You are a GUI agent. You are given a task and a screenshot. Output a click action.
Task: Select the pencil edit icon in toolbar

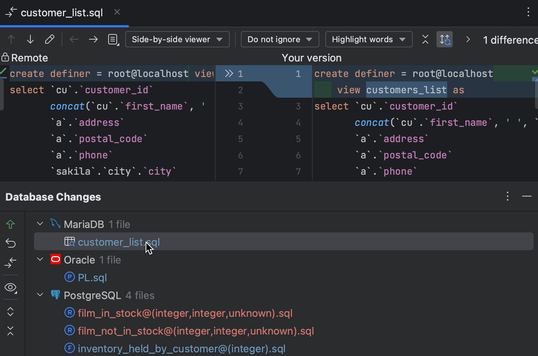[50, 39]
